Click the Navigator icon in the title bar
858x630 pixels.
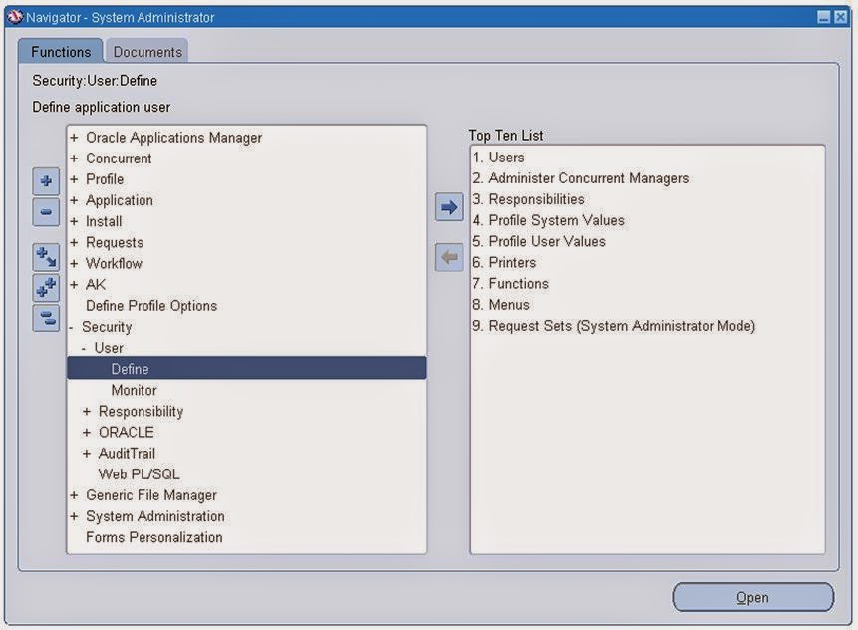tap(14, 16)
